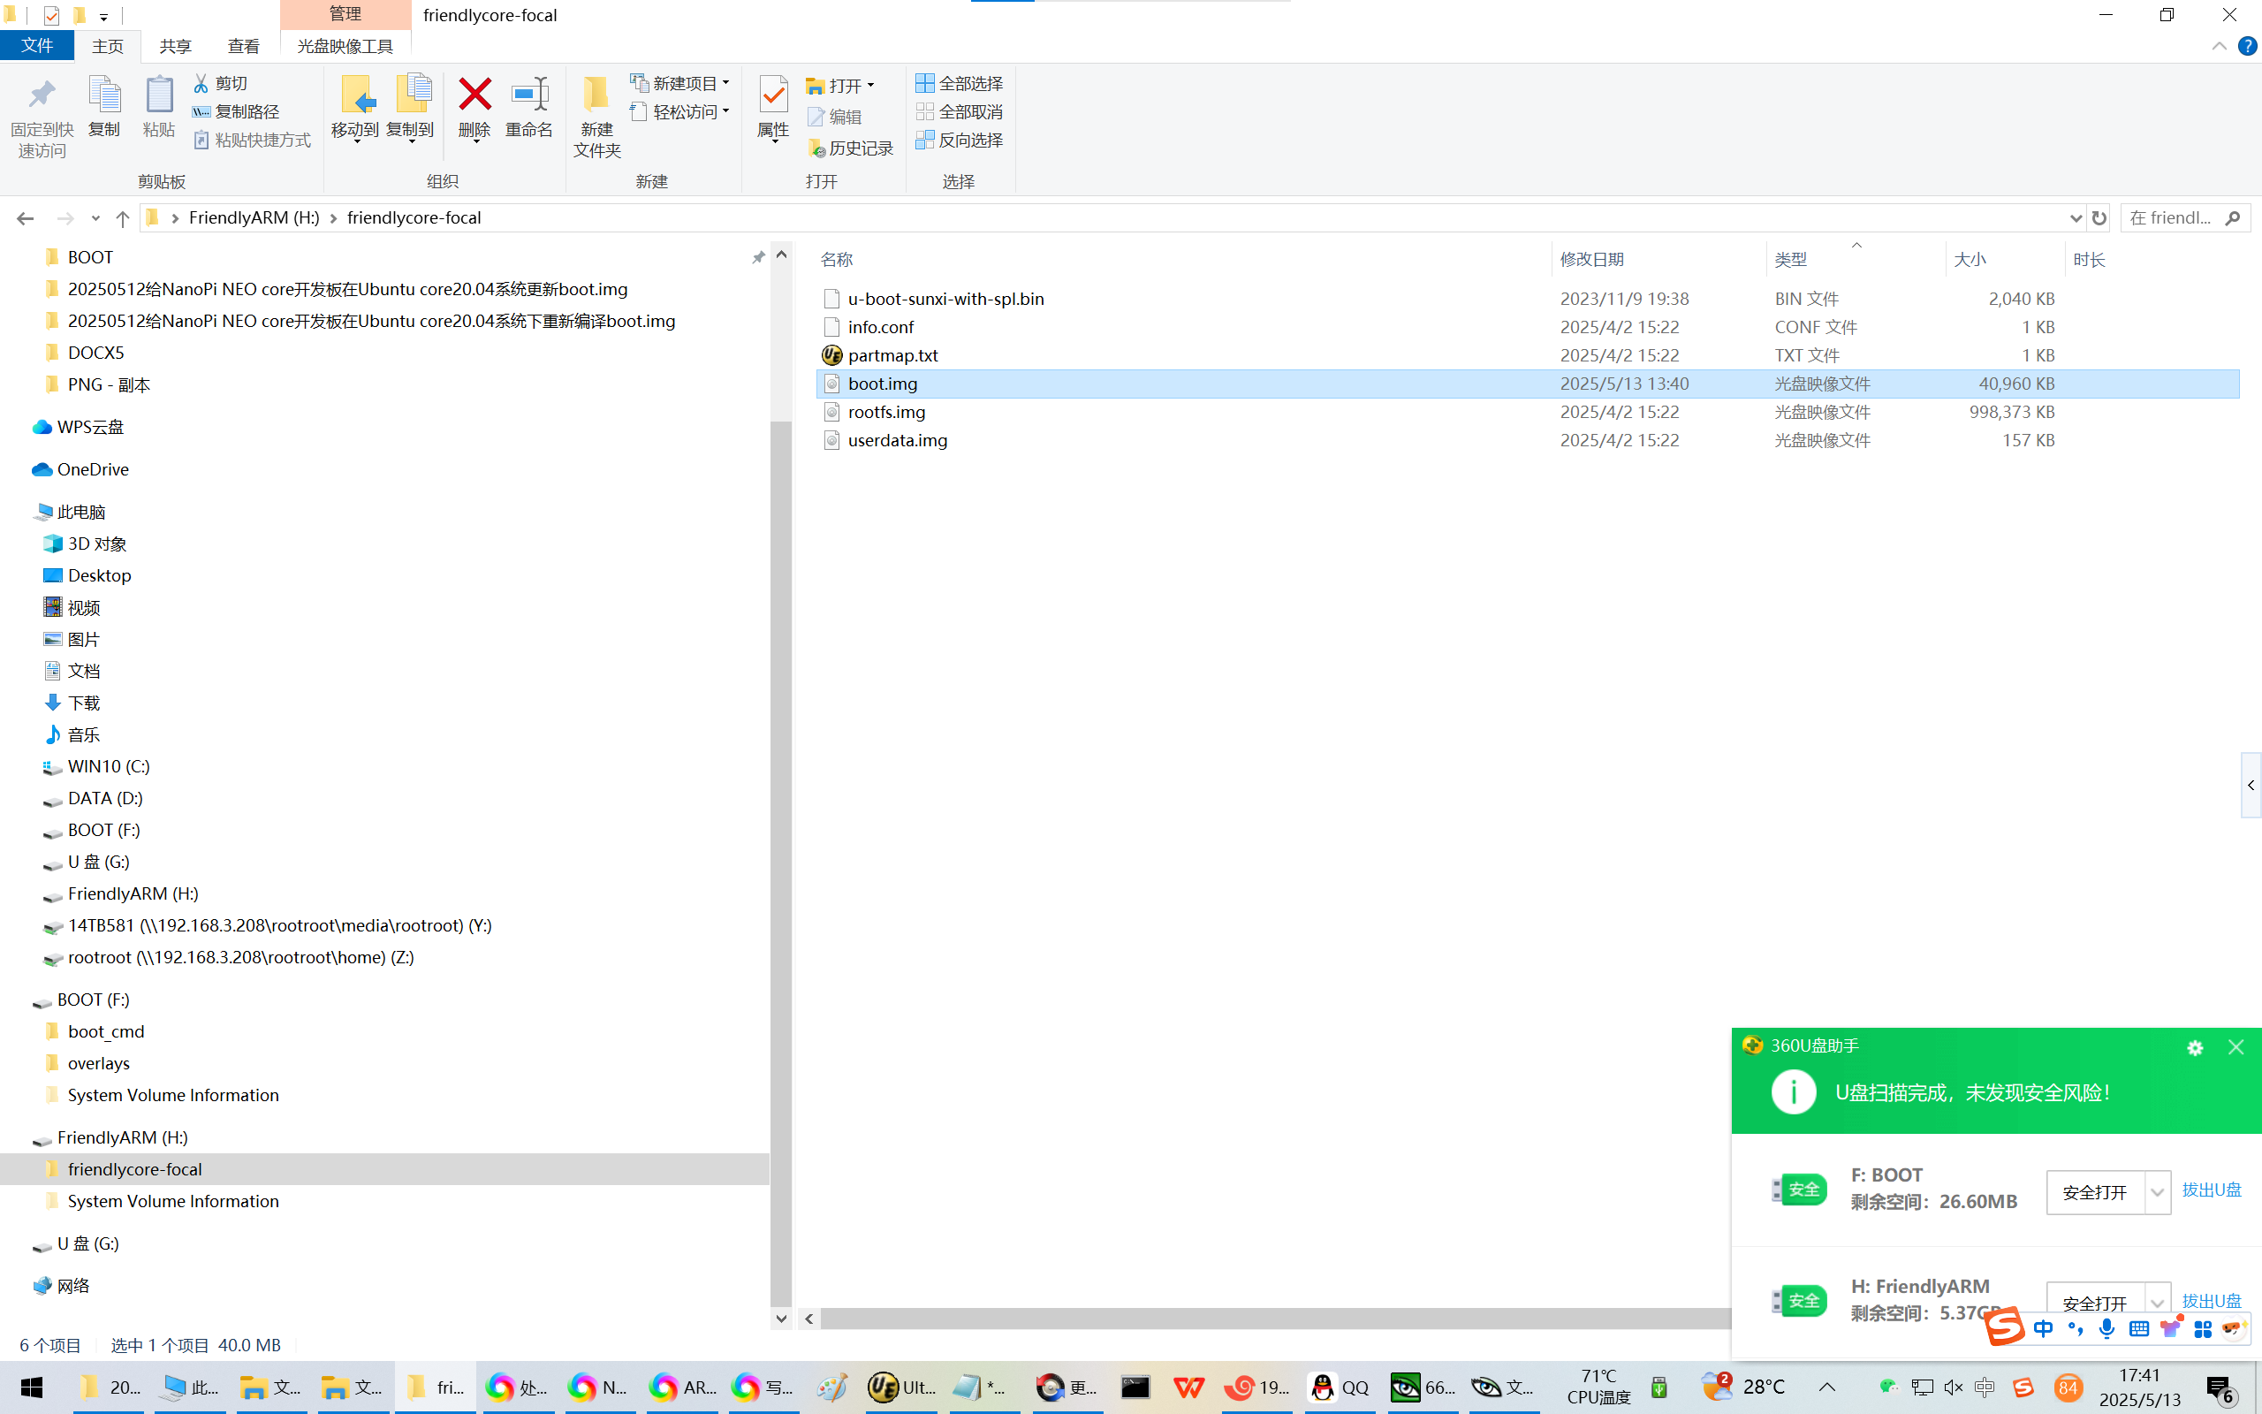Switch to the View (查看) ribbon tab
The width and height of the screenshot is (2262, 1414).
243,46
